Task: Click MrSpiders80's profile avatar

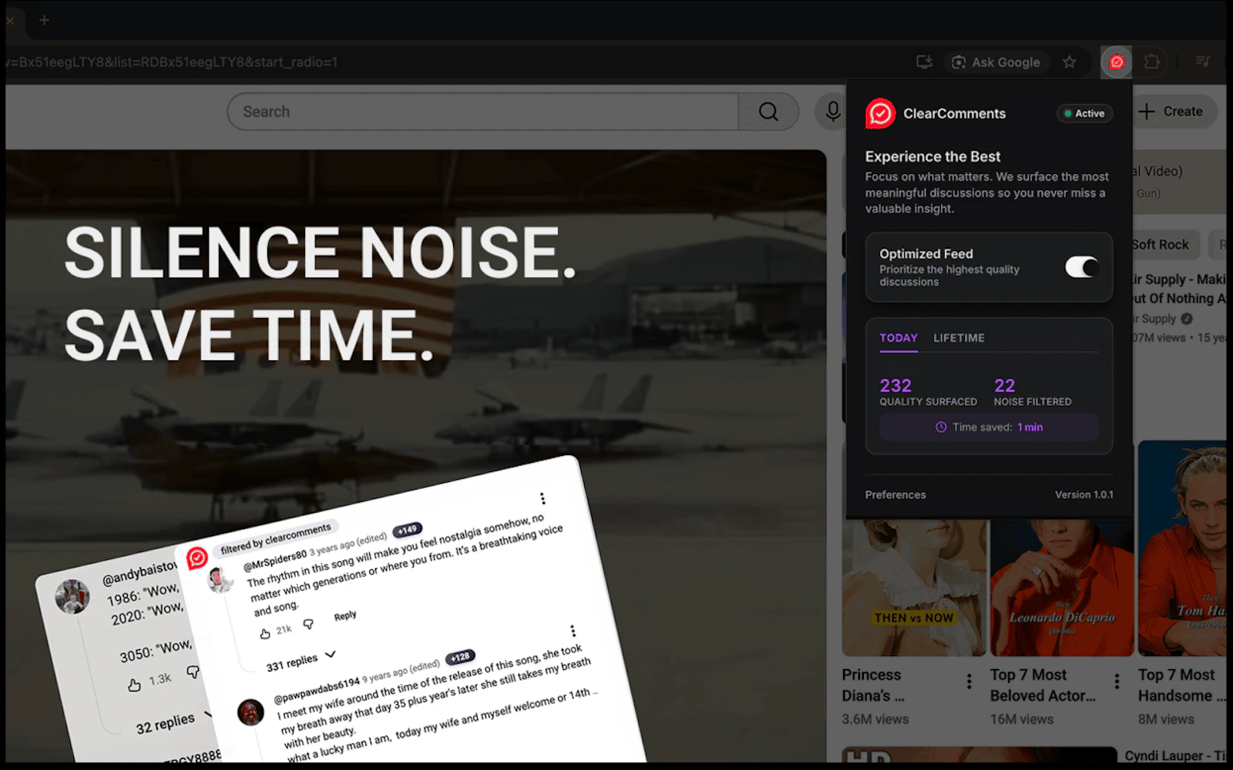Action: 220,580
